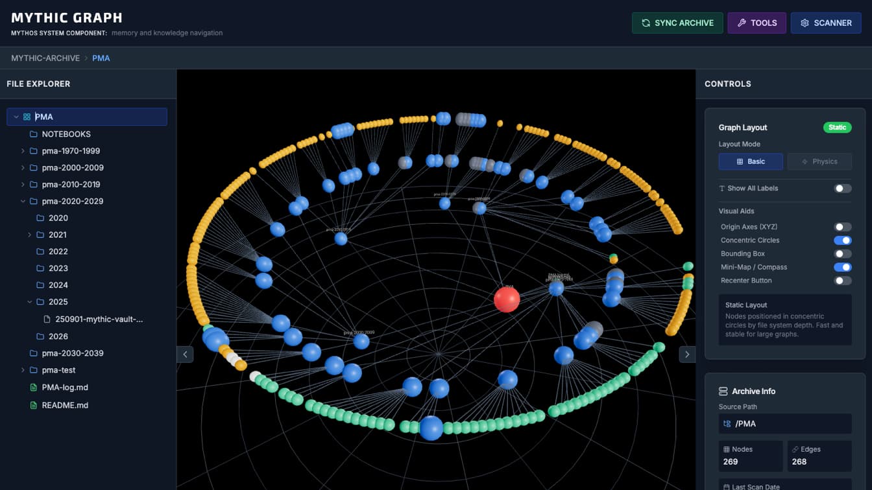Click the README.md file icon

[34, 405]
